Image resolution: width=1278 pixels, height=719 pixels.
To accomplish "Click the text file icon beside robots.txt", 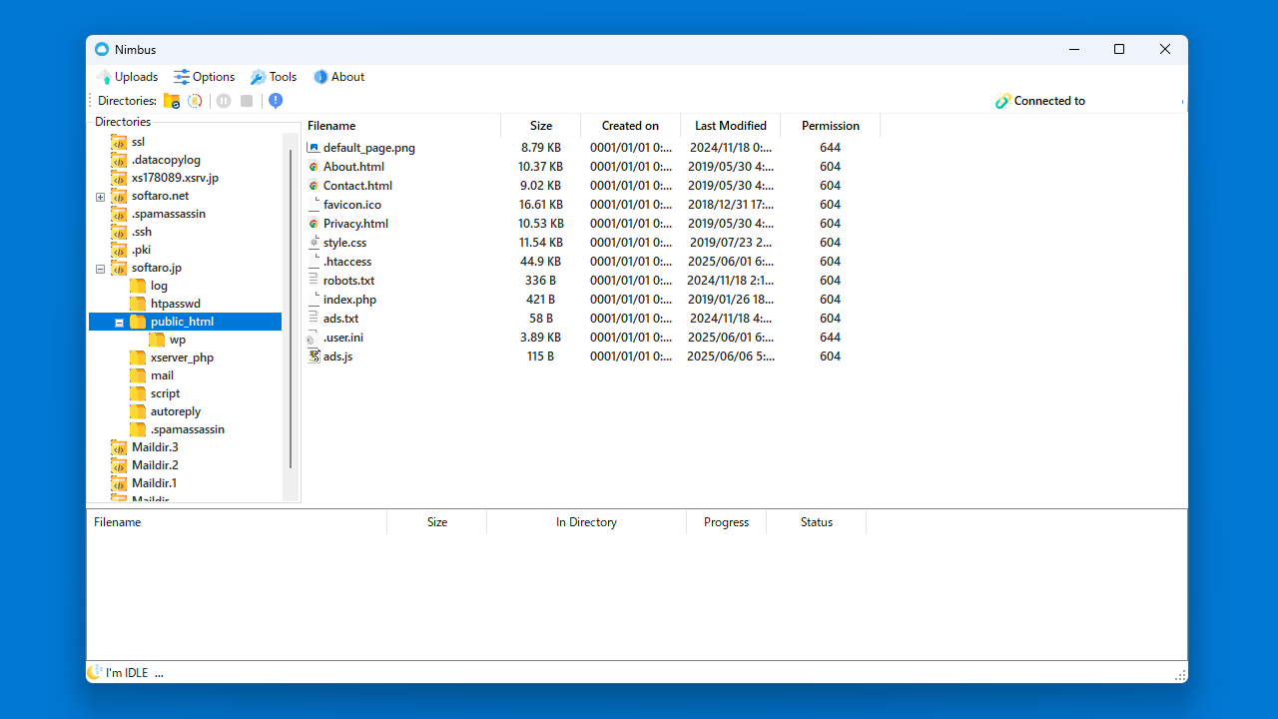I will tap(314, 281).
